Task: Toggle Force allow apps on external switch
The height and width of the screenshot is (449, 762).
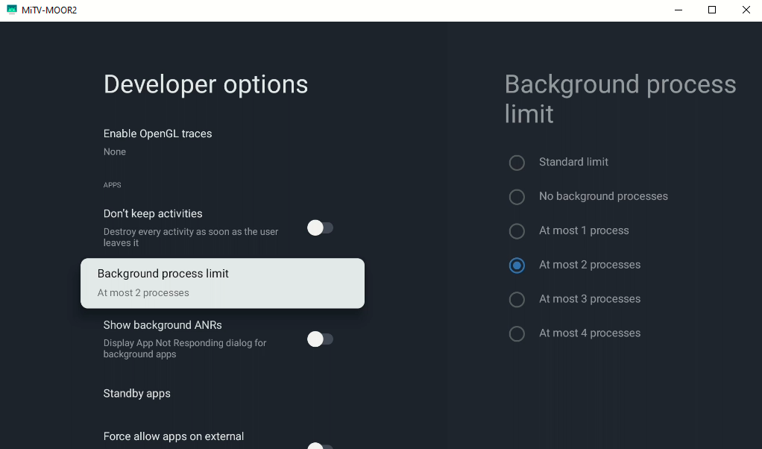Action: point(321,445)
